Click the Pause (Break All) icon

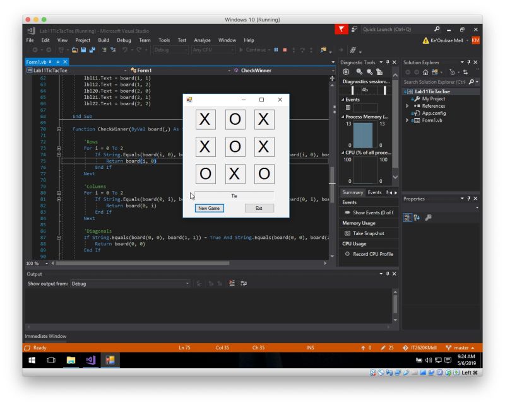tap(276, 50)
